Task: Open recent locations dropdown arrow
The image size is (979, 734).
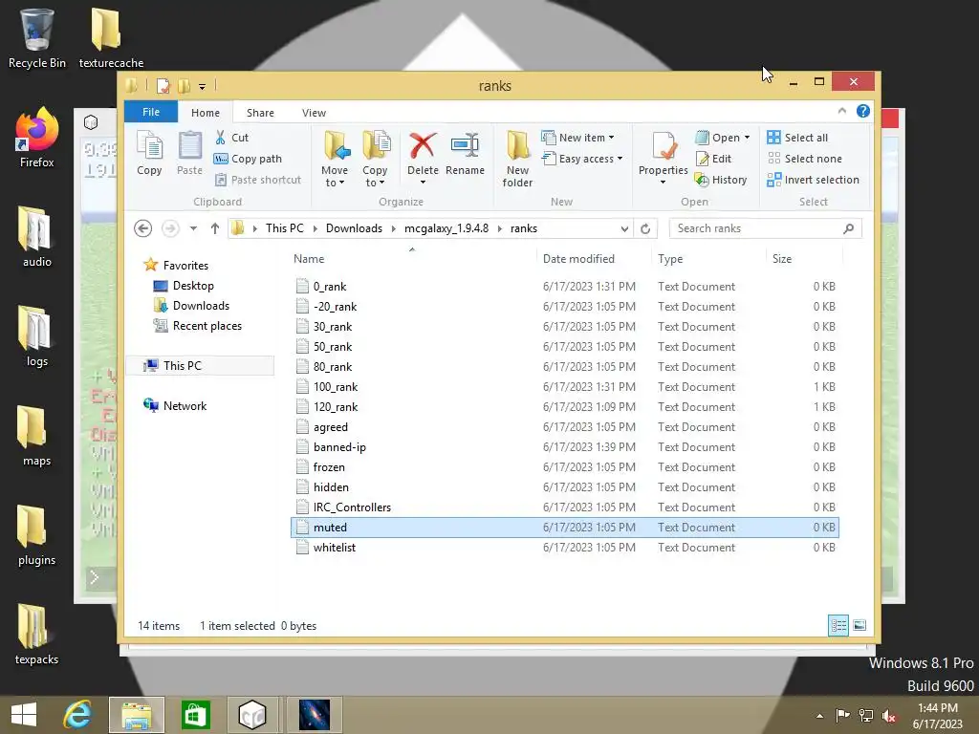Action: (193, 228)
